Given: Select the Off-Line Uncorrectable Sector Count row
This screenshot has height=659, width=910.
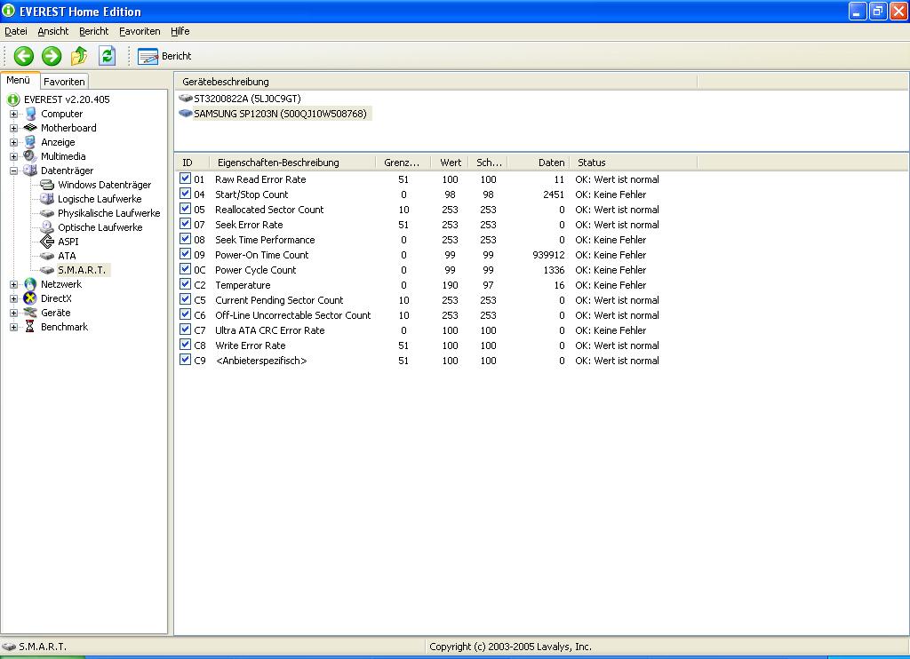Looking at the screenshot, I should click(x=419, y=315).
